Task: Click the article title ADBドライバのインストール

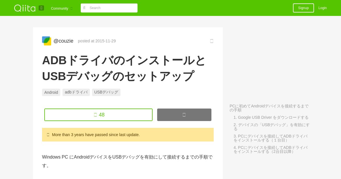Action: tap(124, 68)
